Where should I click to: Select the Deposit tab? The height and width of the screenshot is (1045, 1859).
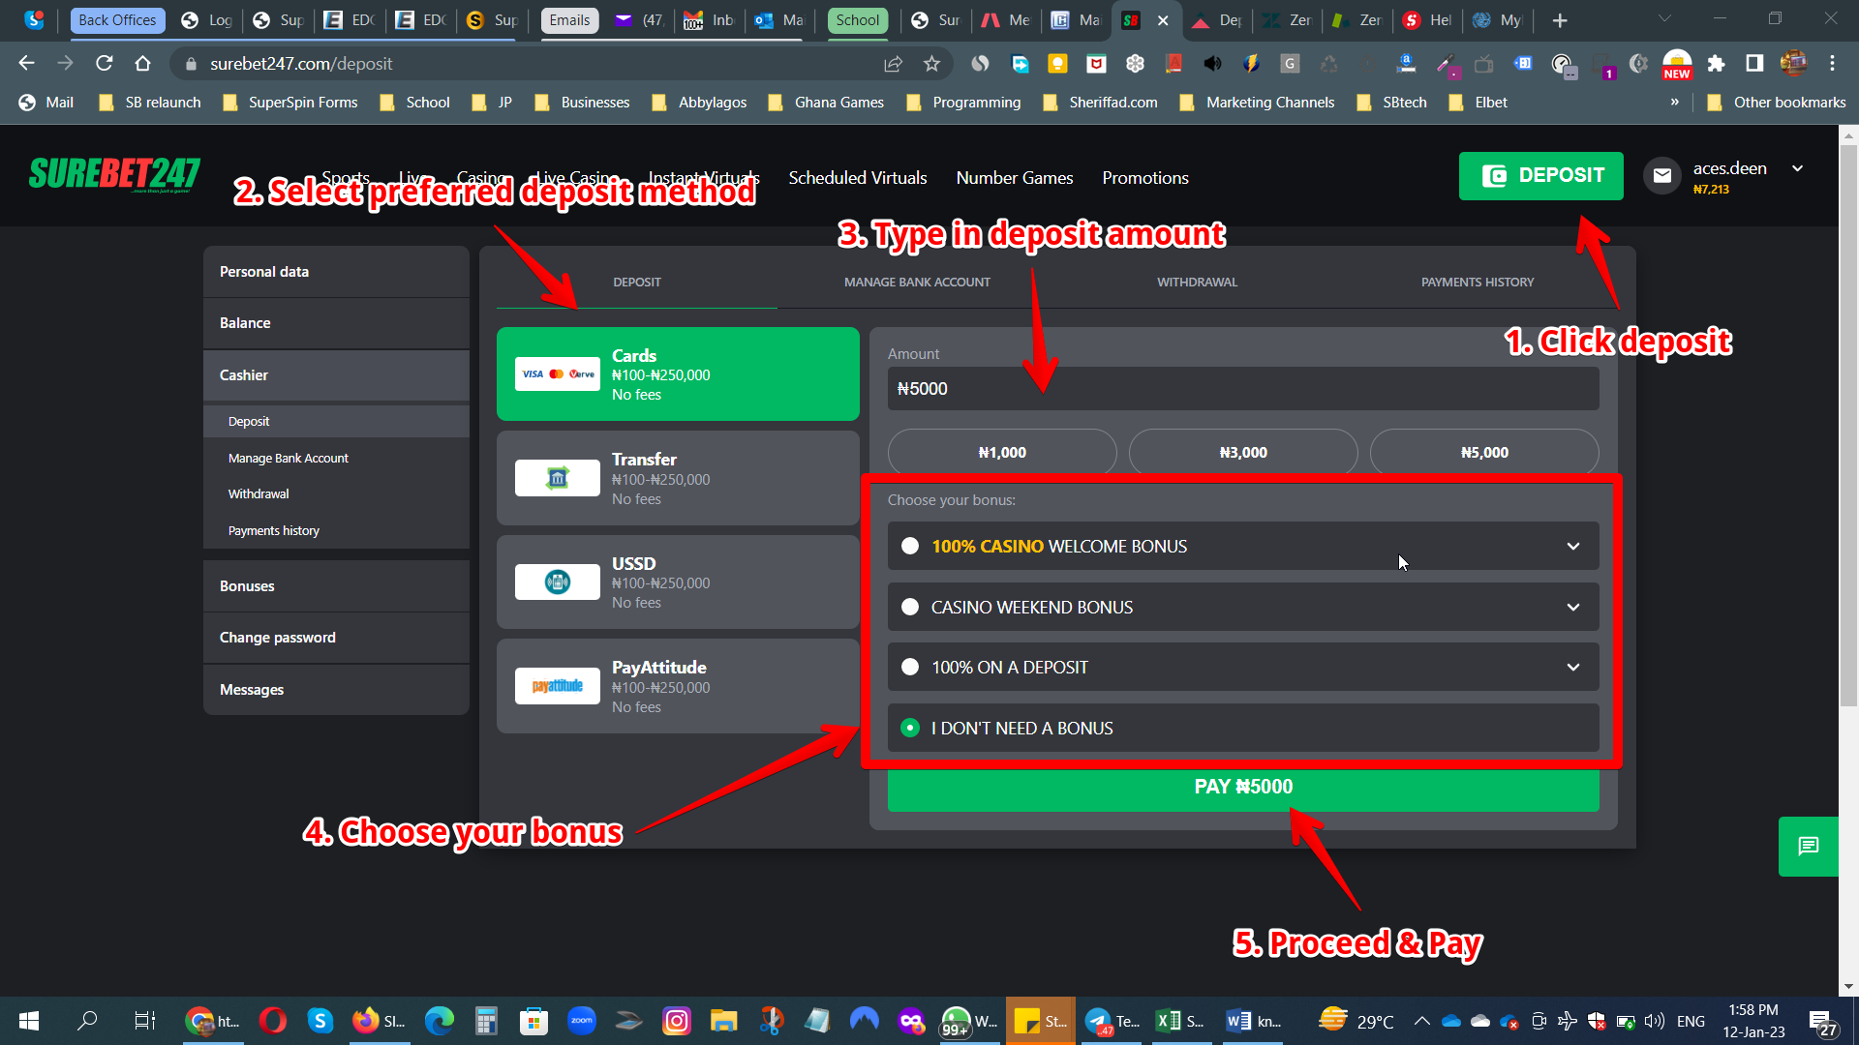tap(637, 282)
